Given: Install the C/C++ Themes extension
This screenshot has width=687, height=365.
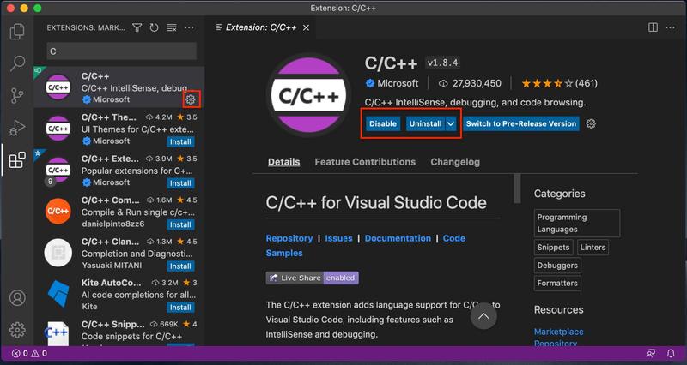Looking at the screenshot, I should tap(180, 141).
